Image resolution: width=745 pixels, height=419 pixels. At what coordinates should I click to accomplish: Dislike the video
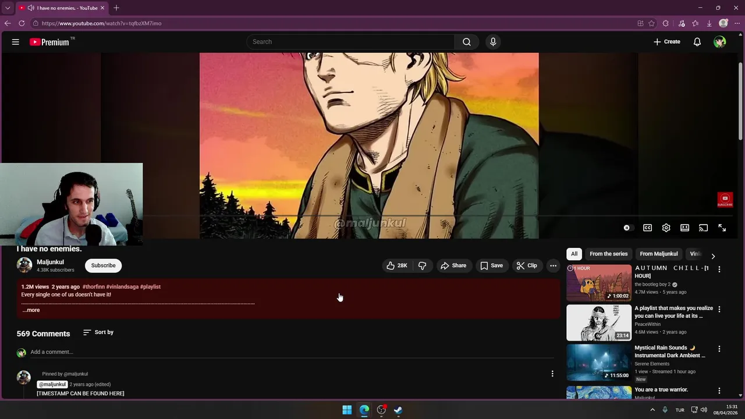click(423, 265)
